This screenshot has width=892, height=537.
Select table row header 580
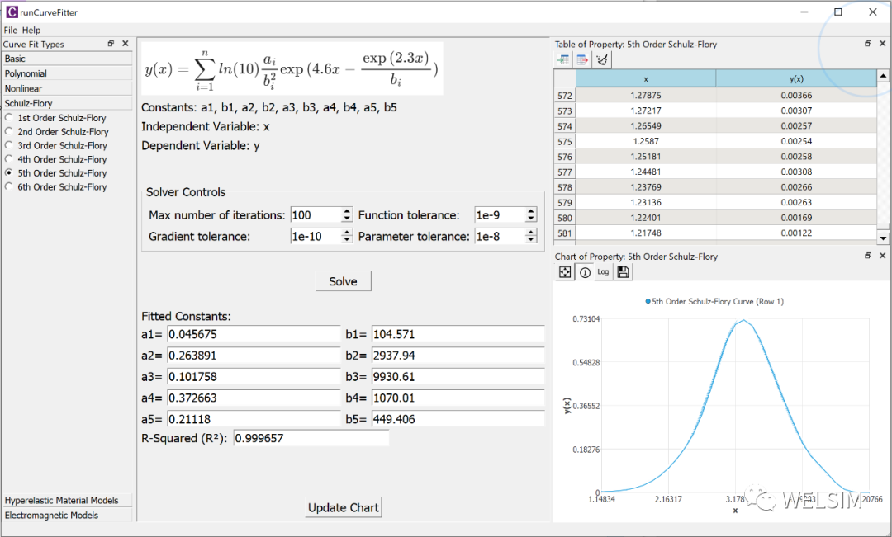(565, 218)
